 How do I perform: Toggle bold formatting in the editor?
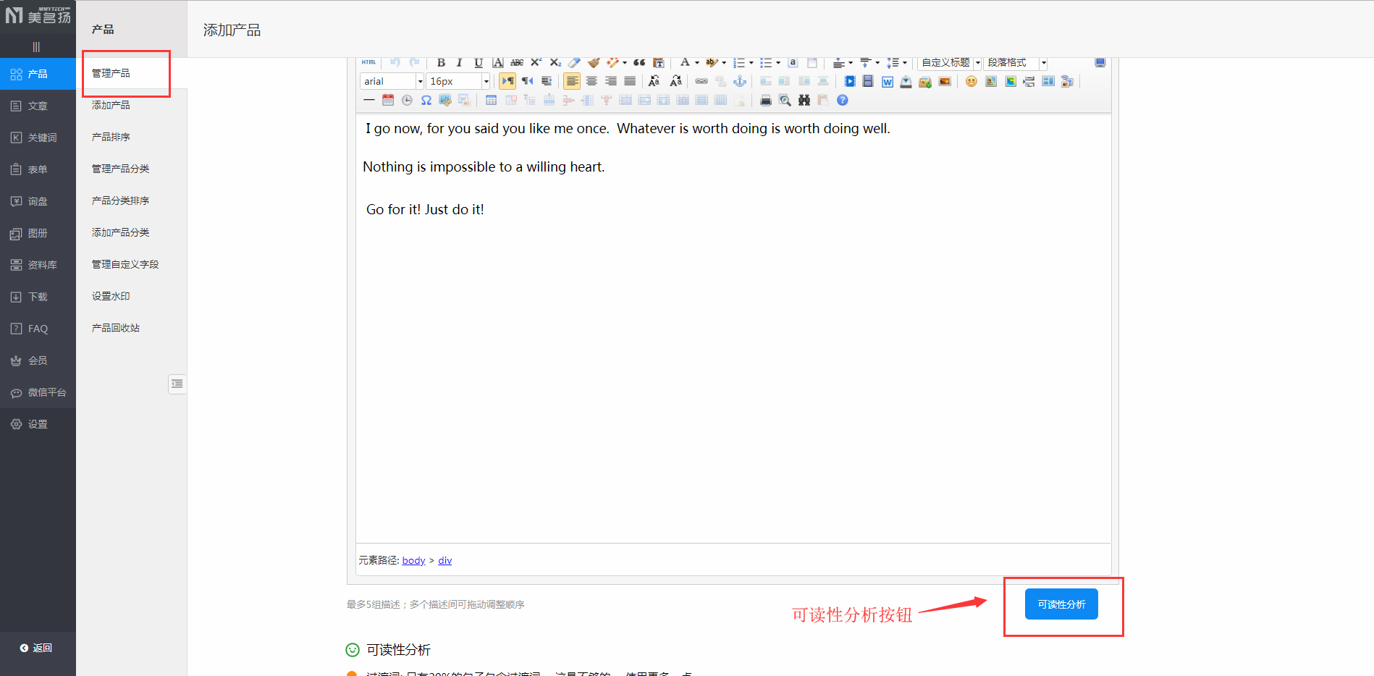coord(441,63)
